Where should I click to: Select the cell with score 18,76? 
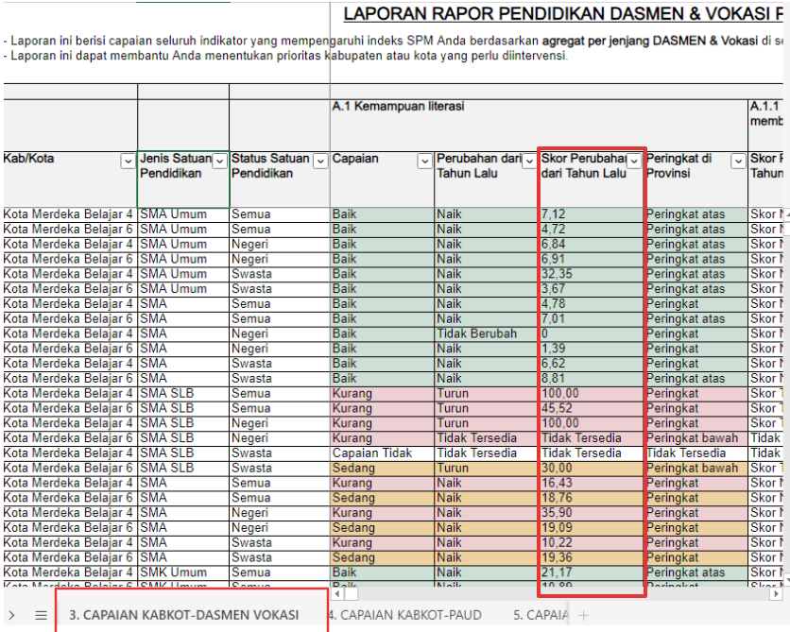[592, 498]
